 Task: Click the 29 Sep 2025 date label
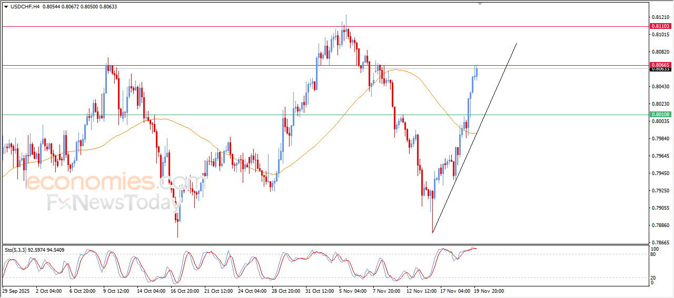tap(16, 290)
